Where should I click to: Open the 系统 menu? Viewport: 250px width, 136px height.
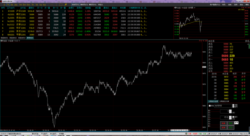pos(230,5)
